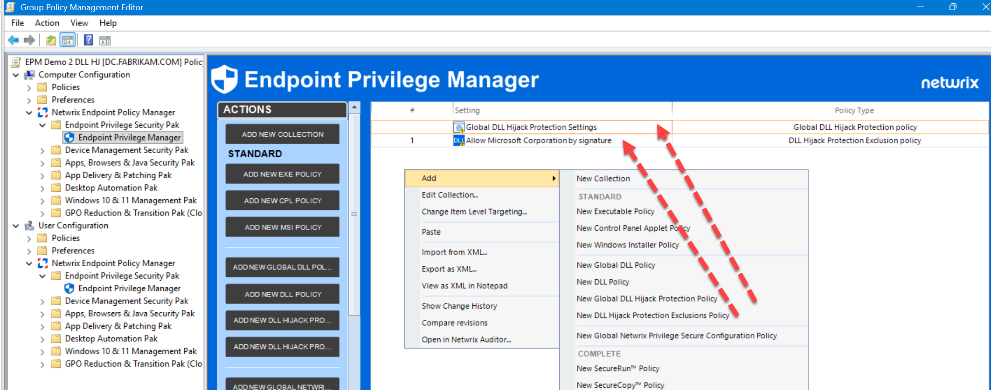Expand first Apps, Browsers & Java Security Pak
This screenshot has height=390, width=991.
point(42,163)
